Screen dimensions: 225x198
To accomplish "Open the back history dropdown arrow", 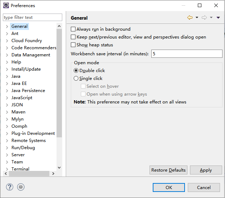I will 197,18.
